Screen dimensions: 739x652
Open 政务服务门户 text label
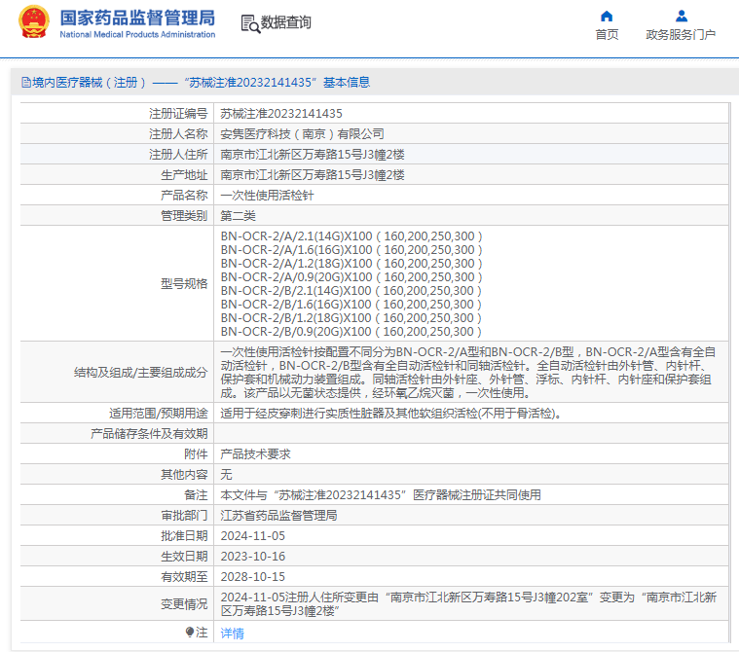tap(681, 35)
